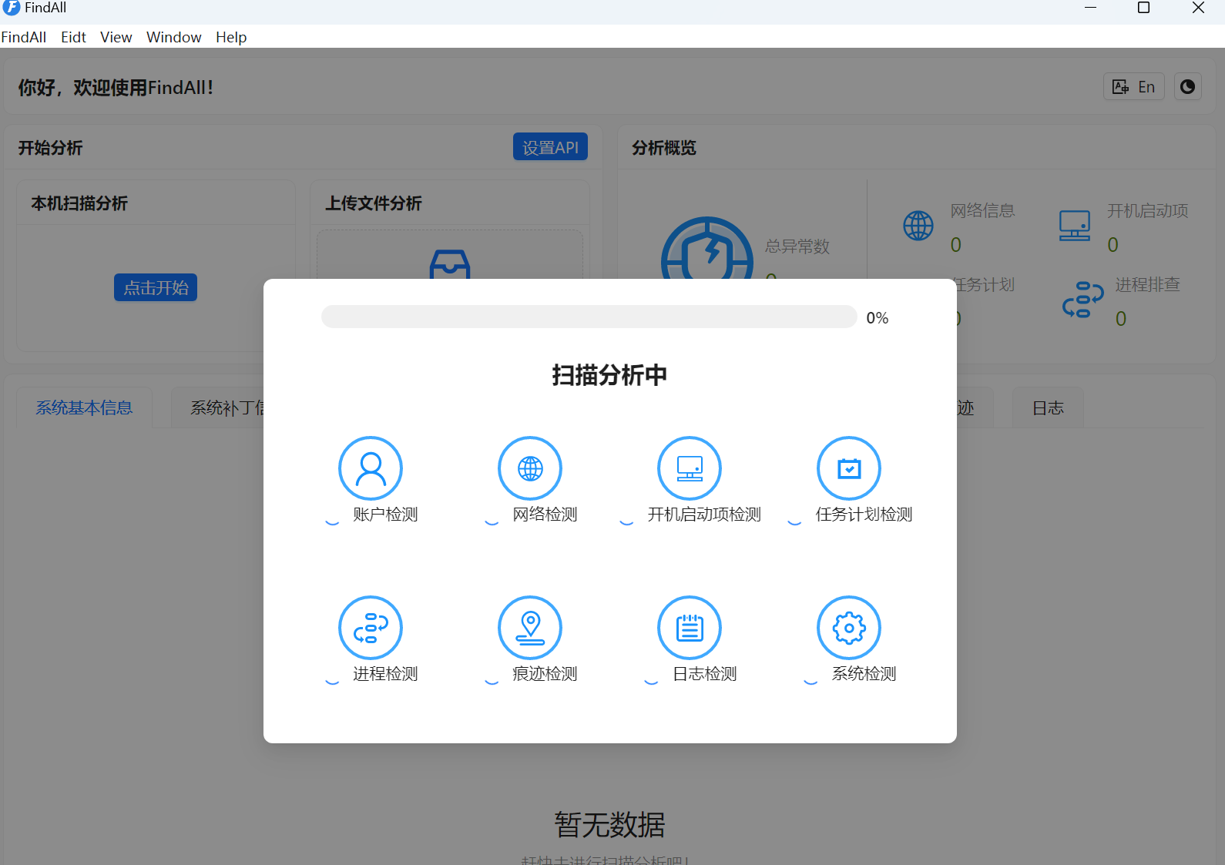1225x865 pixels.
Task: Click the 上传文件分析 heading
Action: tap(373, 203)
